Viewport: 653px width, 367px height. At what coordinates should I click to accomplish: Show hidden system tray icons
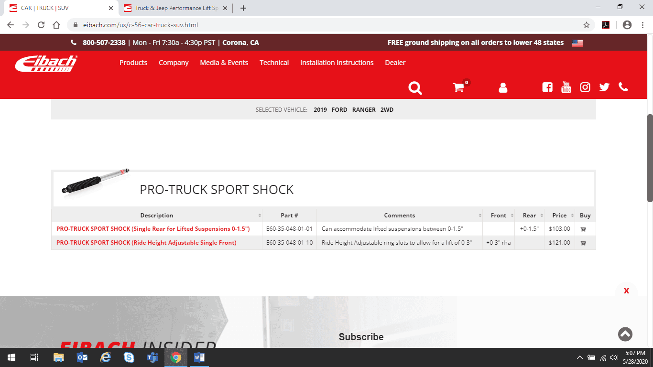pyautogui.click(x=580, y=357)
